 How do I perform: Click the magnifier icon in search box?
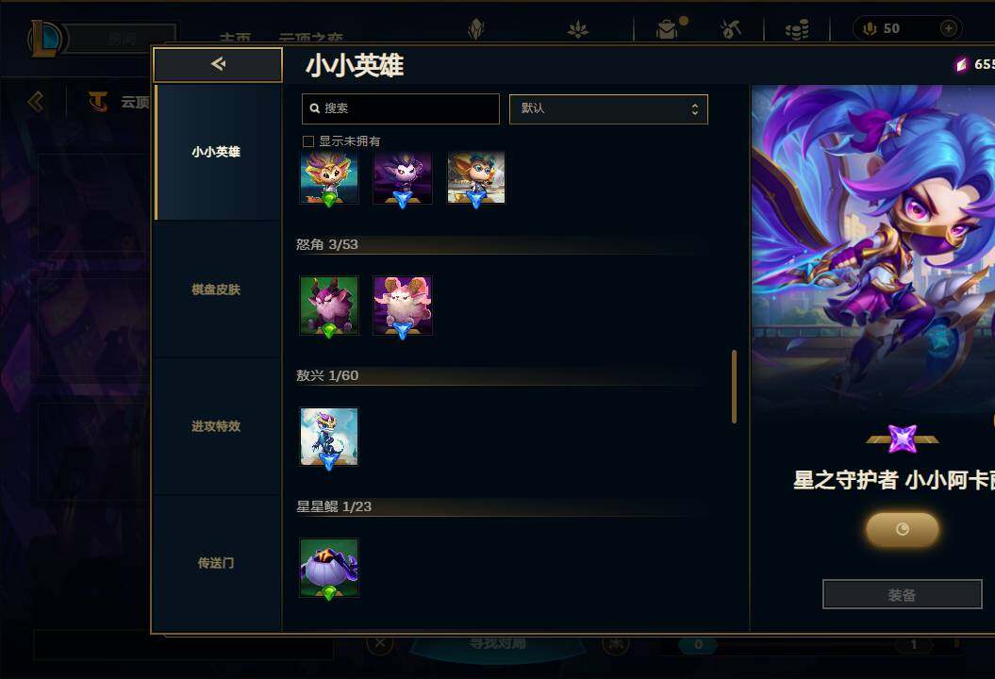click(314, 108)
